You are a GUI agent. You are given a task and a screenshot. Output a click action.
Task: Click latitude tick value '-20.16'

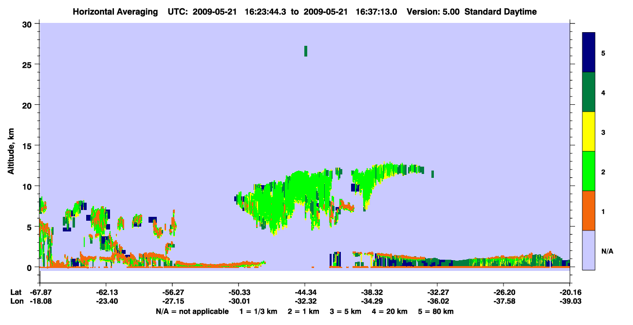[x=570, y=292]
